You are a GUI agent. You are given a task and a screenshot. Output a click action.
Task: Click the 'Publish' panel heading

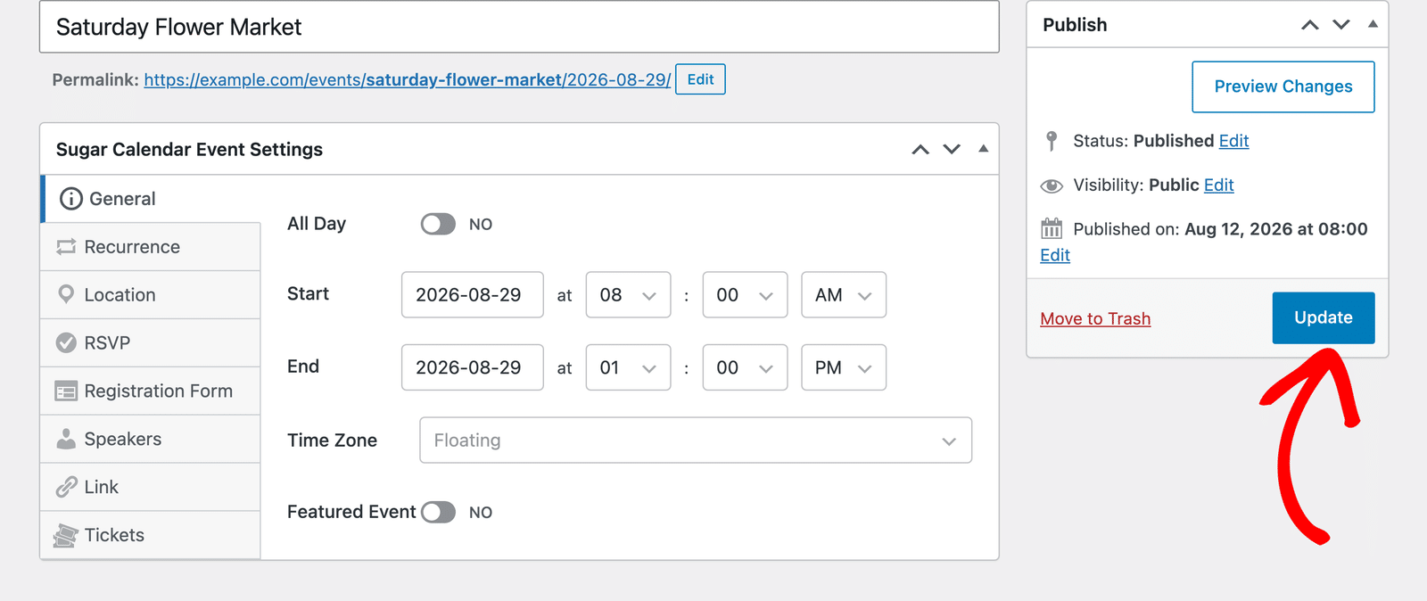pyautogui.click(x=1075, y=25)
